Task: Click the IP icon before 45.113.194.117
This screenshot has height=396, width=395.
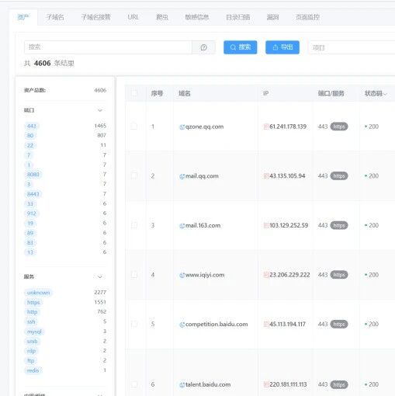Action: click(x=266, y=324)
